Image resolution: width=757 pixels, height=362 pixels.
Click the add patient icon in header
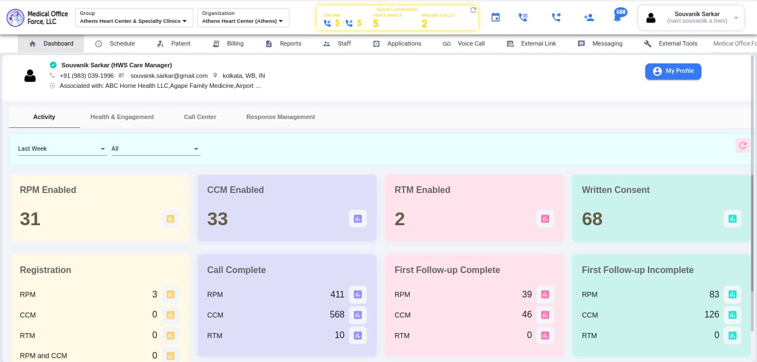[x=589, y=18]
